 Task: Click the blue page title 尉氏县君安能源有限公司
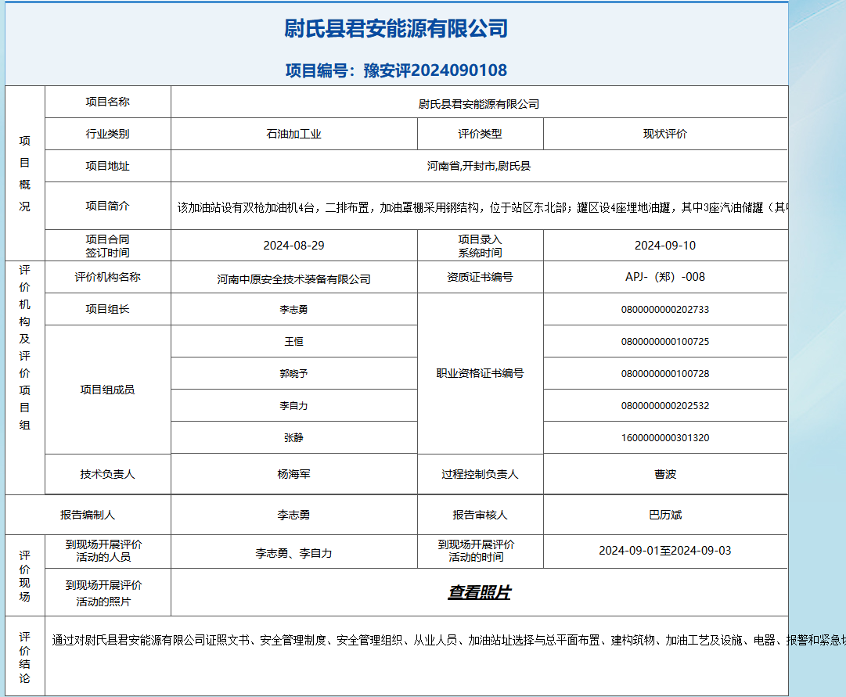(397, 29)
